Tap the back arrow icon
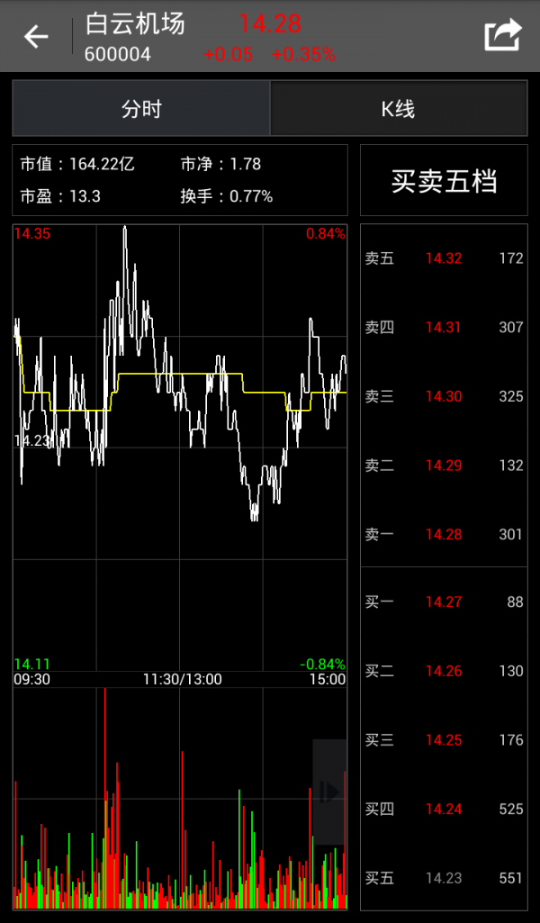540x923 pixels. pyautogui.click(x=36, y=37)
